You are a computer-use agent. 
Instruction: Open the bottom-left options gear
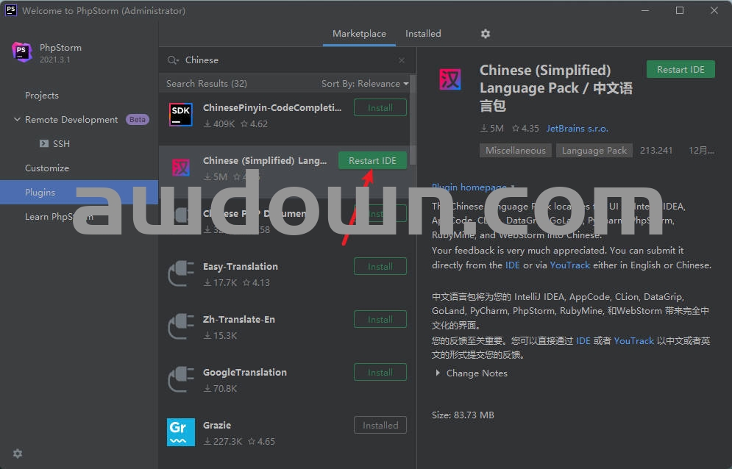[x=18, y=454]
